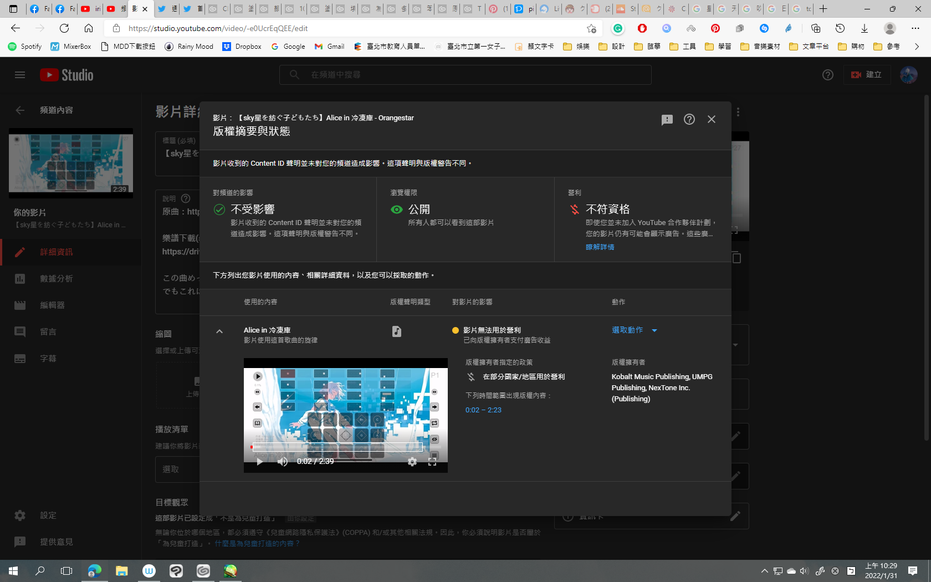Viewport: 931px width, 582px height.
Task: Go to browser home page
Action: (89, 28)
